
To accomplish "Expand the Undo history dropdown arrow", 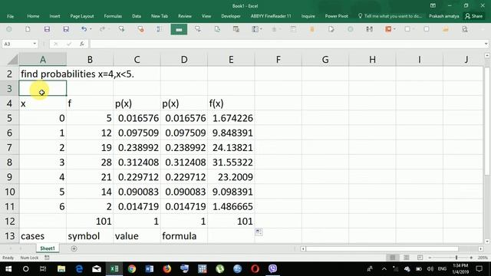I will pyautogui.click(x=91, y=29).
